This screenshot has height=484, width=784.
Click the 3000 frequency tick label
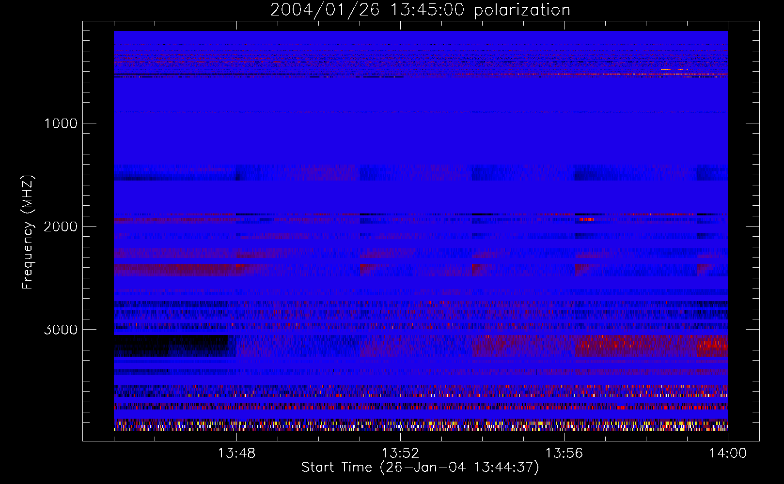point(61,330)
